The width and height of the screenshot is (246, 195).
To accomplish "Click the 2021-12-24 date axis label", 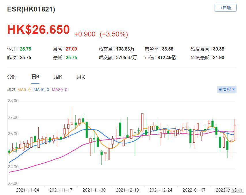I will tap(160, 190).
